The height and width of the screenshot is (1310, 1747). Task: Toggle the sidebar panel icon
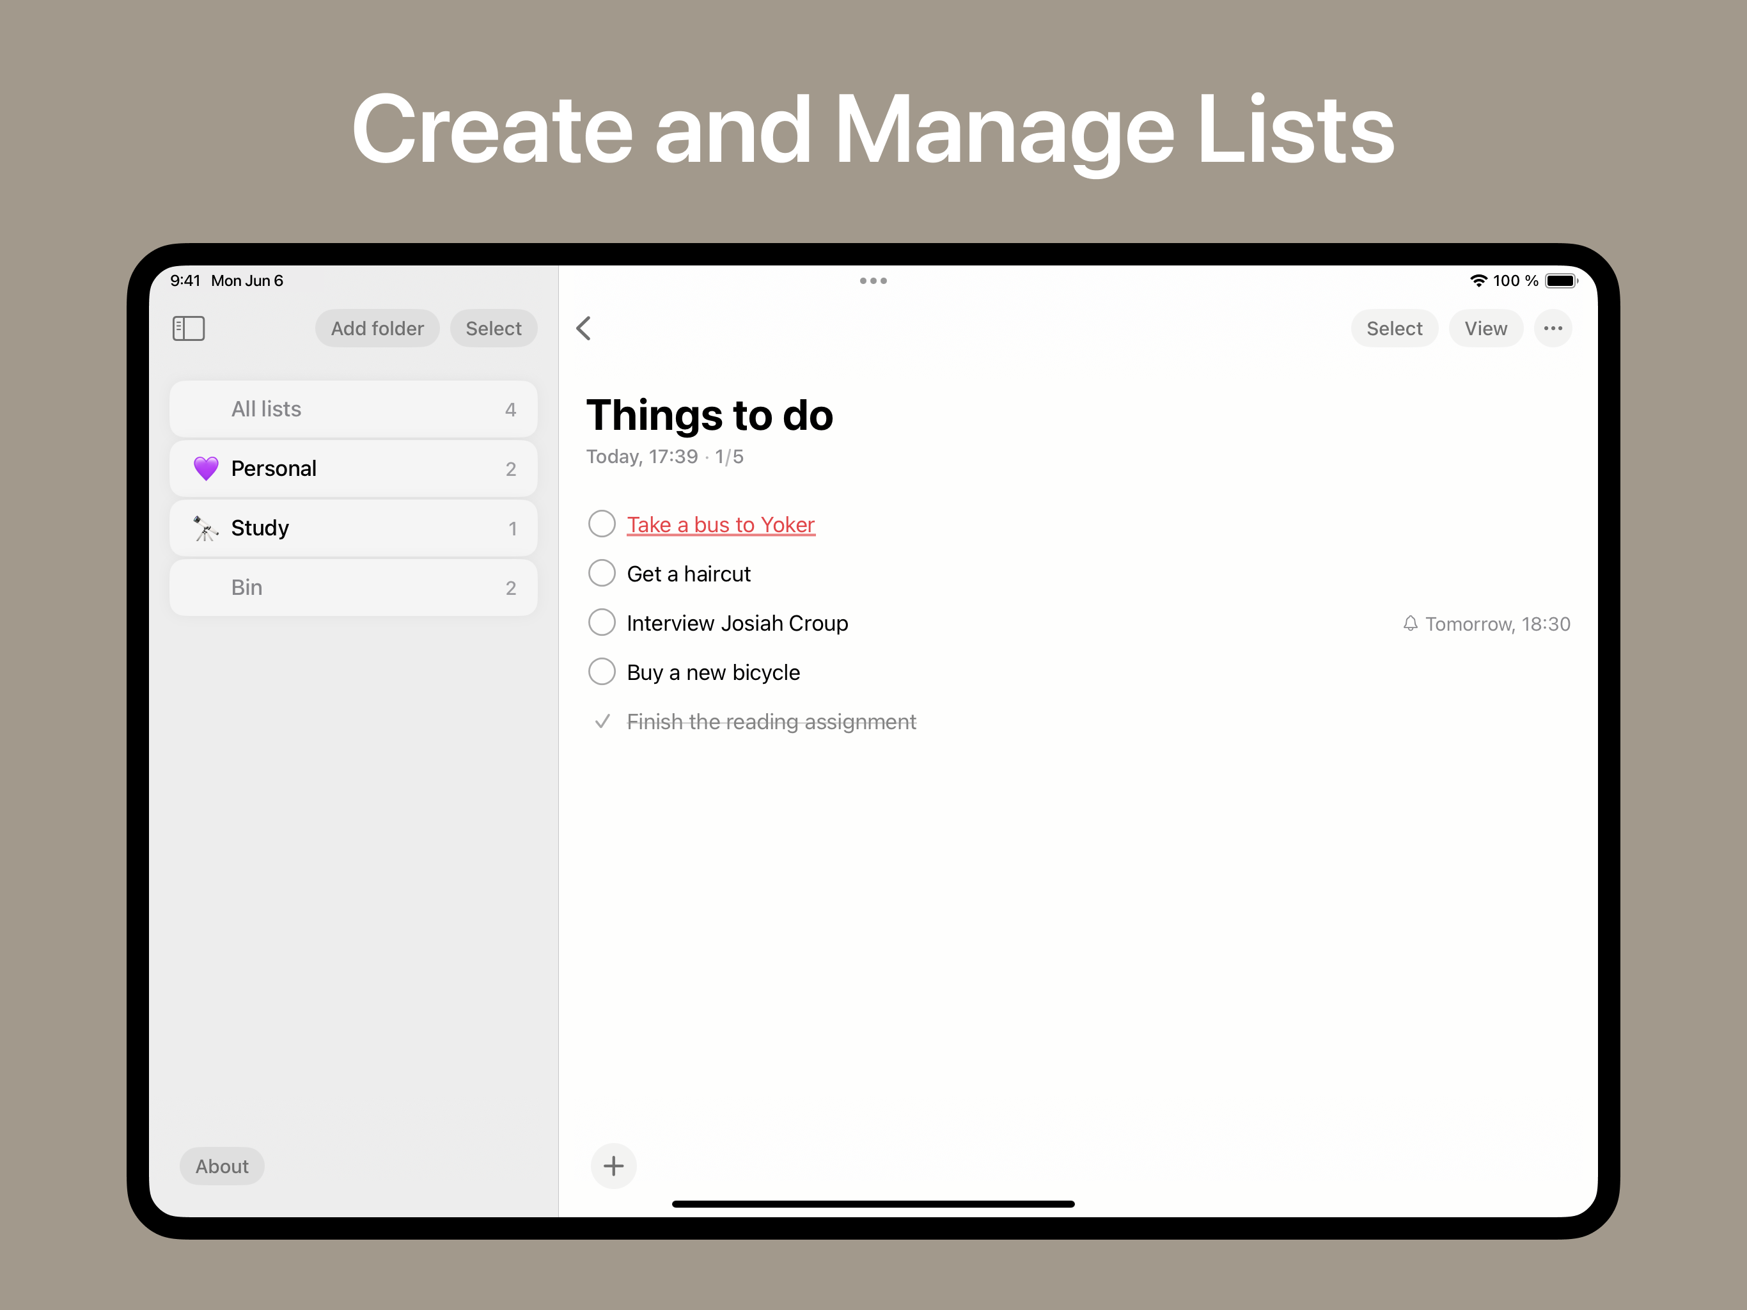[189, 328]
